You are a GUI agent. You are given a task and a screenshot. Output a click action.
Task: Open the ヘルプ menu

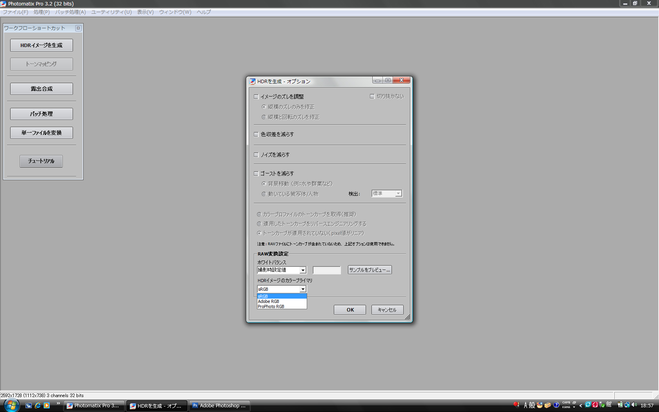click(x=204, y=12)
